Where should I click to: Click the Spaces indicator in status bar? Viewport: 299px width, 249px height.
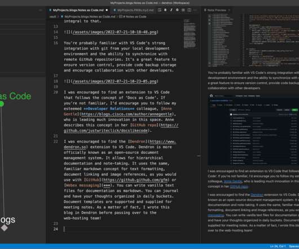tap(294, 246)
